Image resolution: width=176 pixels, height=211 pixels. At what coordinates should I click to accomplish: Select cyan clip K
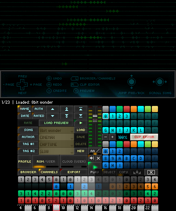click(134, 130)
